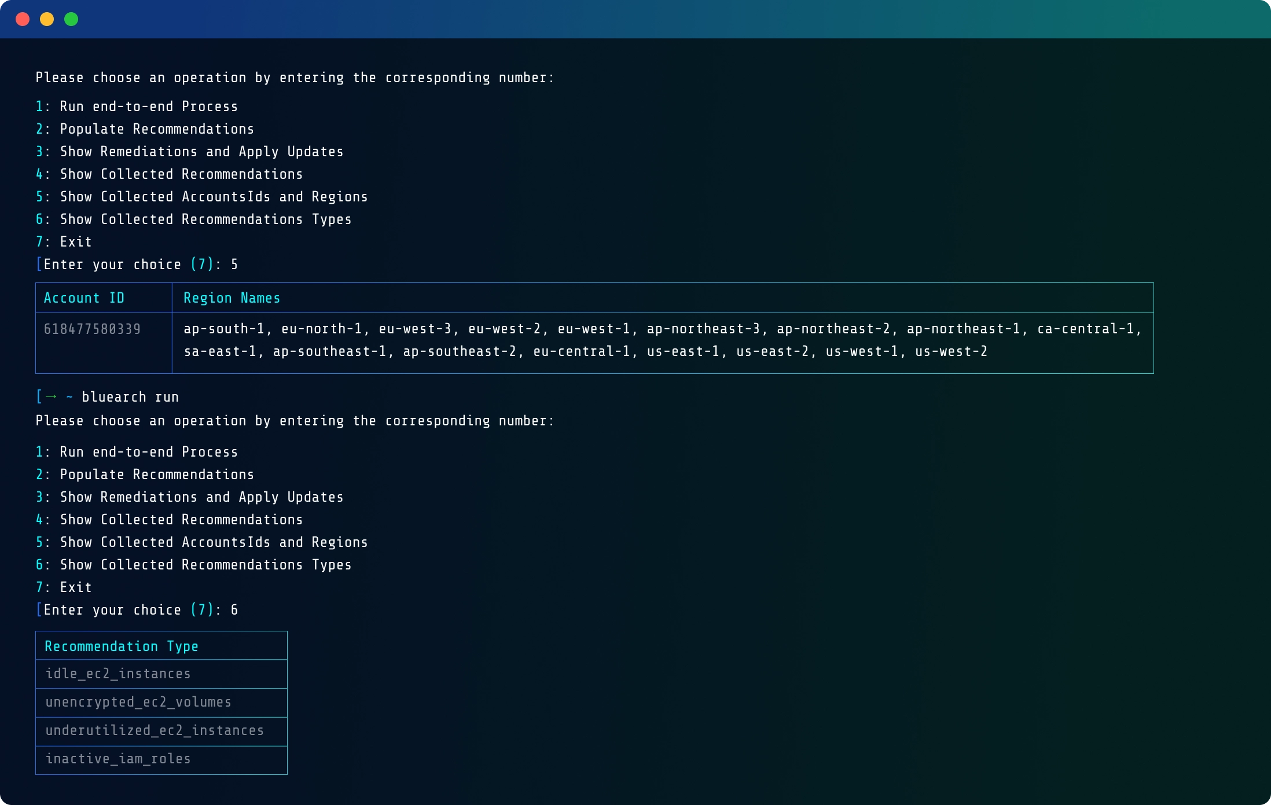The width and height of the screenshot is (1271, 805).
Task: Click the bluearch run command text
Action: pos(130,396)
